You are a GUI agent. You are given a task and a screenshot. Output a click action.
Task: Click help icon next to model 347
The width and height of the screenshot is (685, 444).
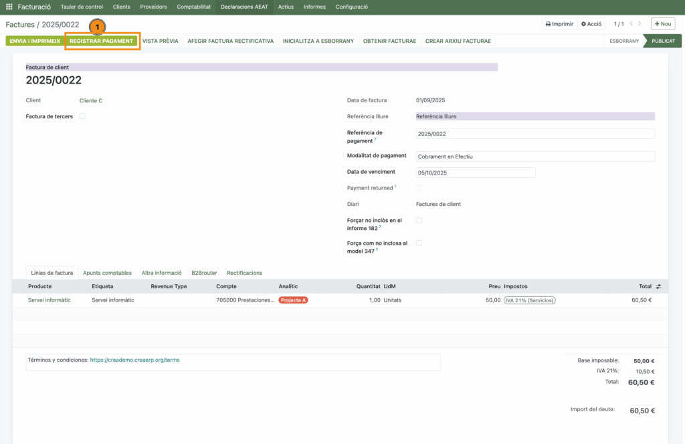[375, 250]
